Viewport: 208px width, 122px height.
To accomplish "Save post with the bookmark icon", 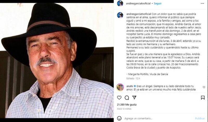I will click(203, 98).
